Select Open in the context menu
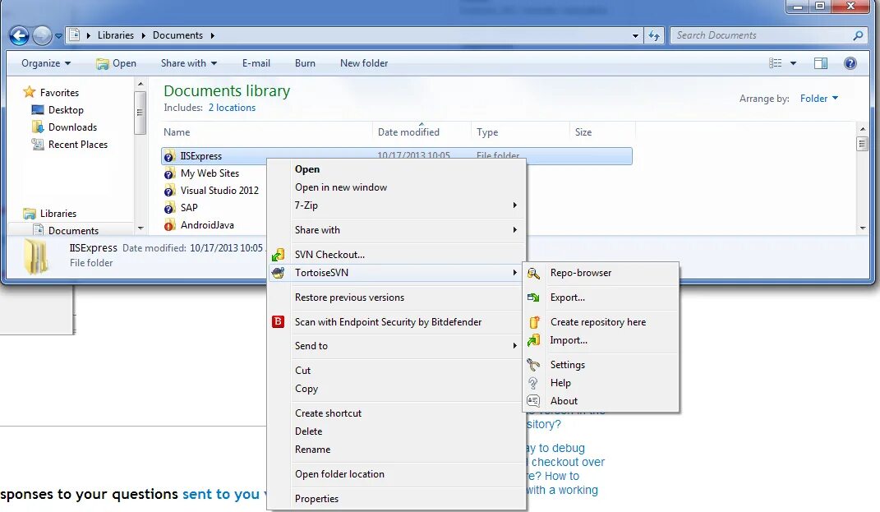 [x=396, y=169]
